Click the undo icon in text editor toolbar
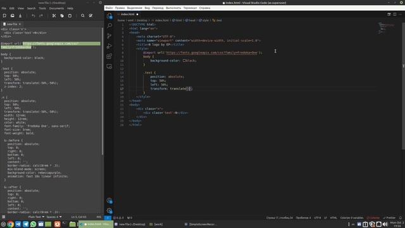 (34, 16)
